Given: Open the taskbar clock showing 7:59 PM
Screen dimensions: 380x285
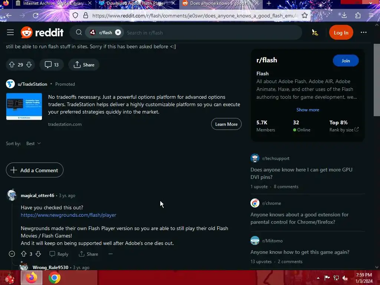Looking at the screenshot, I should [x=364, y=278].
